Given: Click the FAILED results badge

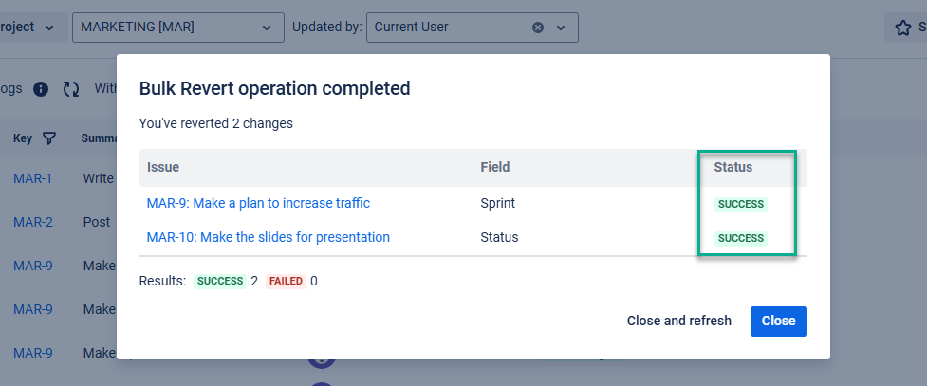Looking at the screenshot, I should (286, 282).
